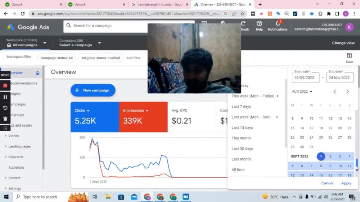The height and width of the screenshot is (202, 360).
Task: Click Campaign status: All filter chip
Action: tap(57, 58)
